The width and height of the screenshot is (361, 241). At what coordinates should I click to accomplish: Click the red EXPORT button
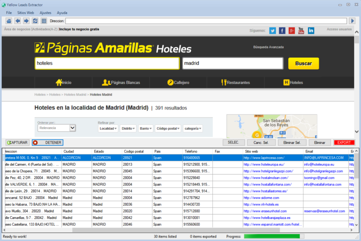pyautogui.click(x=344, y=142)
